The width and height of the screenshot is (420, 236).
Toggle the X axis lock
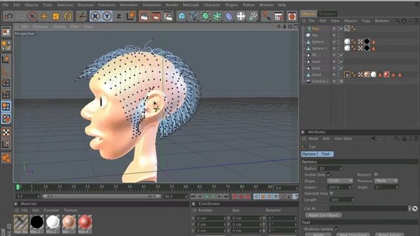95,16
